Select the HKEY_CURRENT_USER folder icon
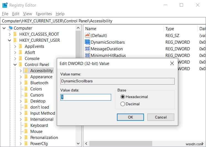This screenshot has height=147, width=206. pos(15,40)
